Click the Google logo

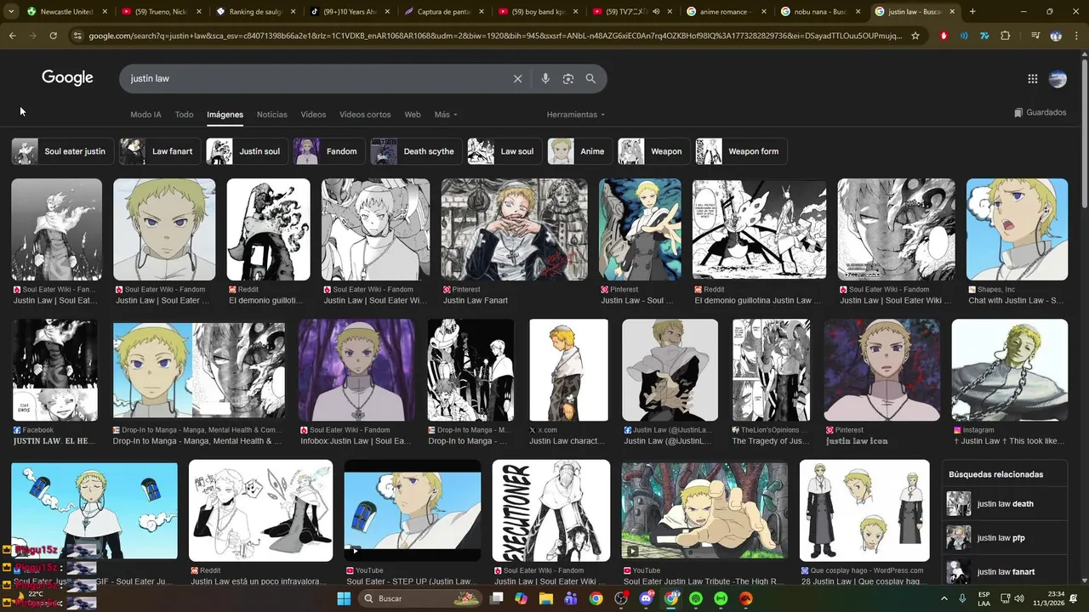pyautogui.click(x=67, y=77)
